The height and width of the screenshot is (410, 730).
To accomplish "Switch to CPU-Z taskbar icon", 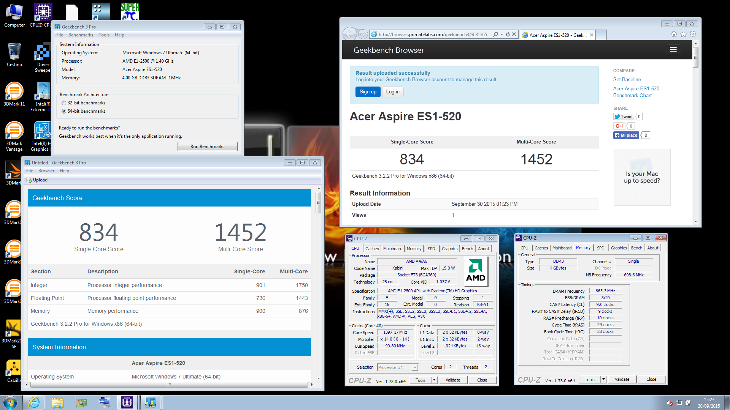I will pyautogui.click(x=127, y=402).
